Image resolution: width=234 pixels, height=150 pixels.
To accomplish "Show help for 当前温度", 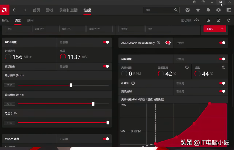I will click(187, 67).
